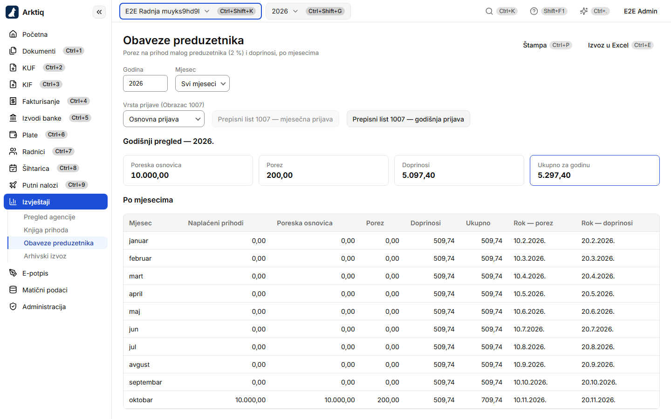The image size is (671, 419).
Task: Open help question-mark icon
Action: pos(534,11)
